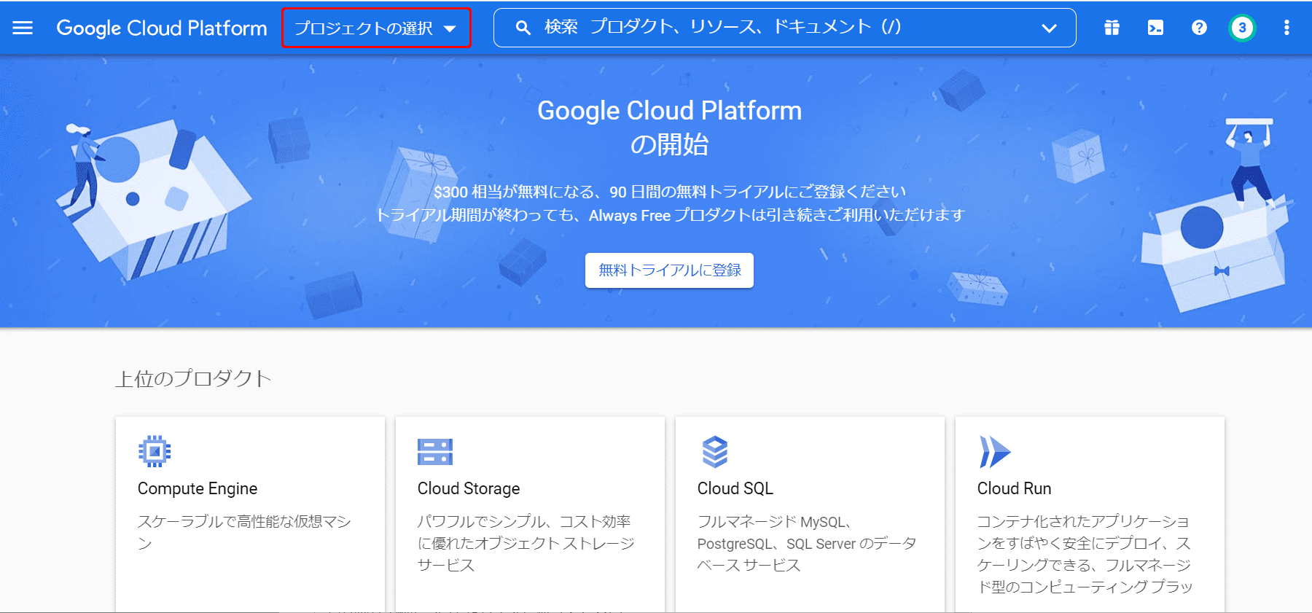Open the three-dot settings menu
The width and height of the screenshot is (1312, 613).
coord(1286,28)
